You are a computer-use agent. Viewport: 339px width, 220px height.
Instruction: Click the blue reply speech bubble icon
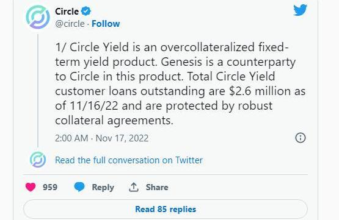click(x=79, y=186)
